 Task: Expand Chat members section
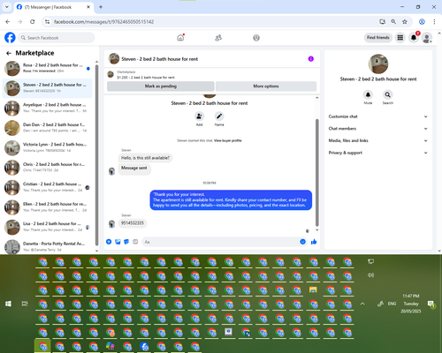(x=378, y=129)
